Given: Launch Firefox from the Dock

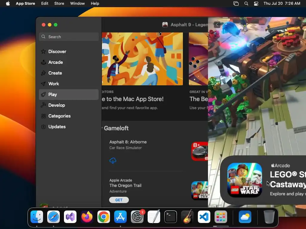Looking at the screenshot, I should 87,217.
